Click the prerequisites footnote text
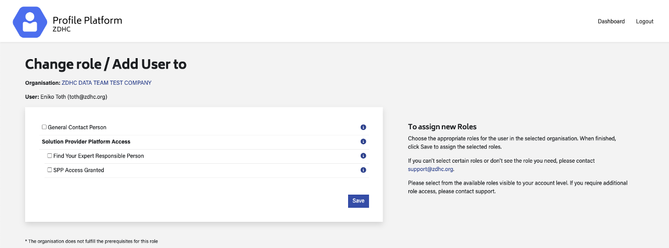The height and width of the screenshot is (248, 669). click(x=92, y=241)
